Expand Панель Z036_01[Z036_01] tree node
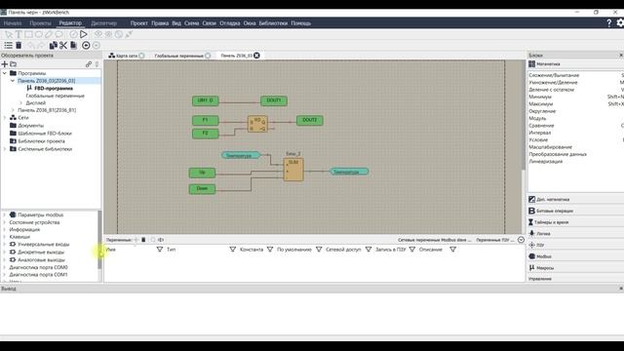Screen dimensions: 624x351 pyautogui.click(x=13, y=110)
